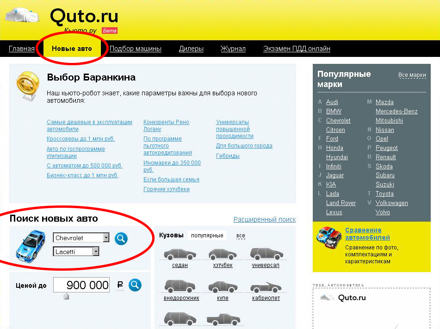Open Расширенный поиск link
The width and height of the screenshot is (440, 329).
click(x=265, y=219)
